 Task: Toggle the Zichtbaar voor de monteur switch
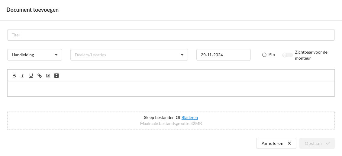pos(287,55)
